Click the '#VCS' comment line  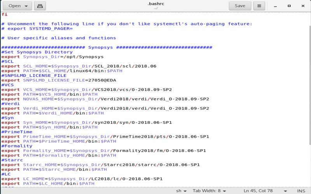[7, 85]
